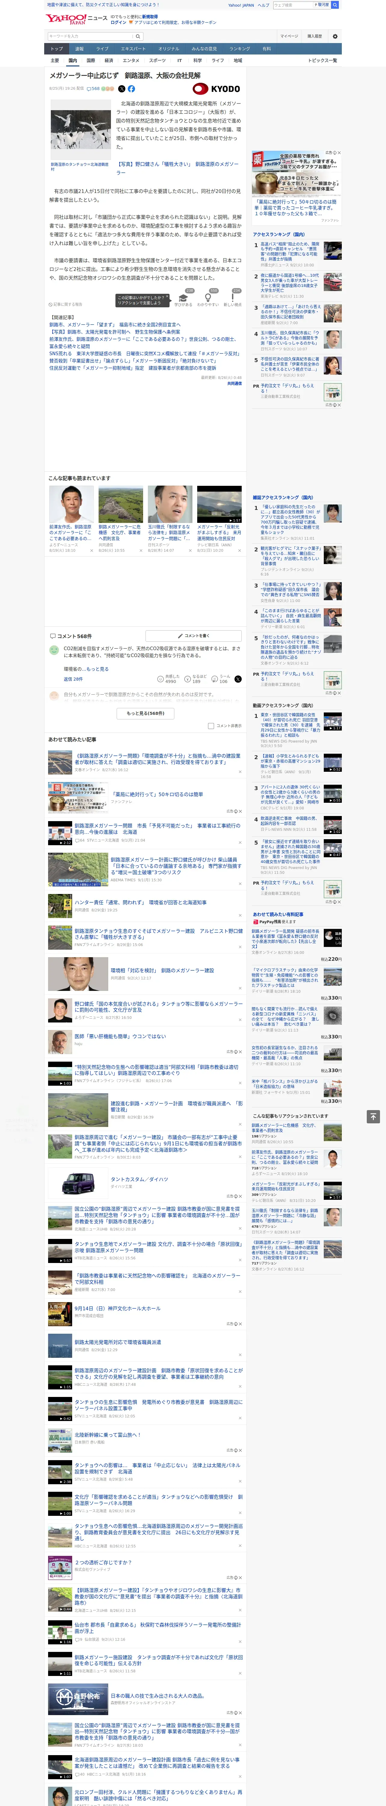This screenshot has height=1806, width=386.
Task: Open the KYODO news logo
Action: 216,89
